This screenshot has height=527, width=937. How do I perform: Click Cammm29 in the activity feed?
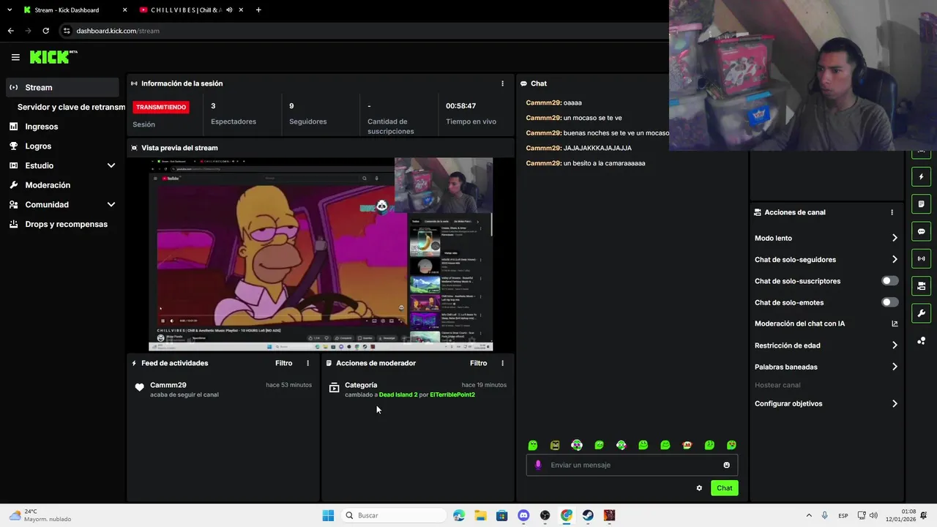click(168, 385)
